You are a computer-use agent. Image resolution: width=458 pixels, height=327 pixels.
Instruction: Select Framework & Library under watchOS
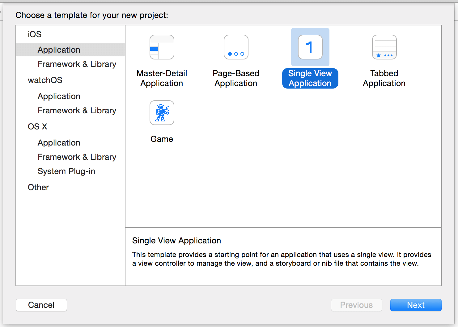[77, 111]
